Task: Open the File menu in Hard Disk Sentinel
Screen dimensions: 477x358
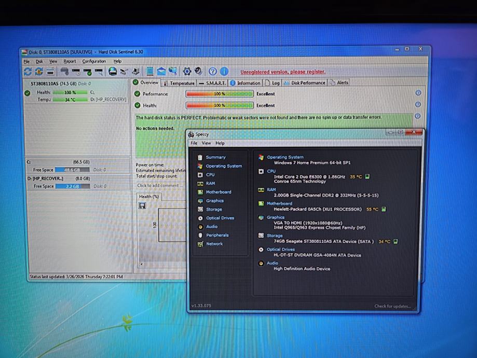Action: (x=27, y=61)
